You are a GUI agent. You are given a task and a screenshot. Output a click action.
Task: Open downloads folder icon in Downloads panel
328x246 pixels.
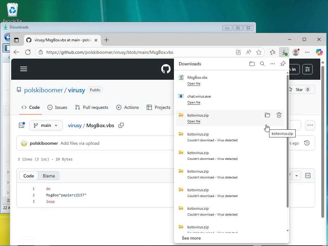coord(252,64)
